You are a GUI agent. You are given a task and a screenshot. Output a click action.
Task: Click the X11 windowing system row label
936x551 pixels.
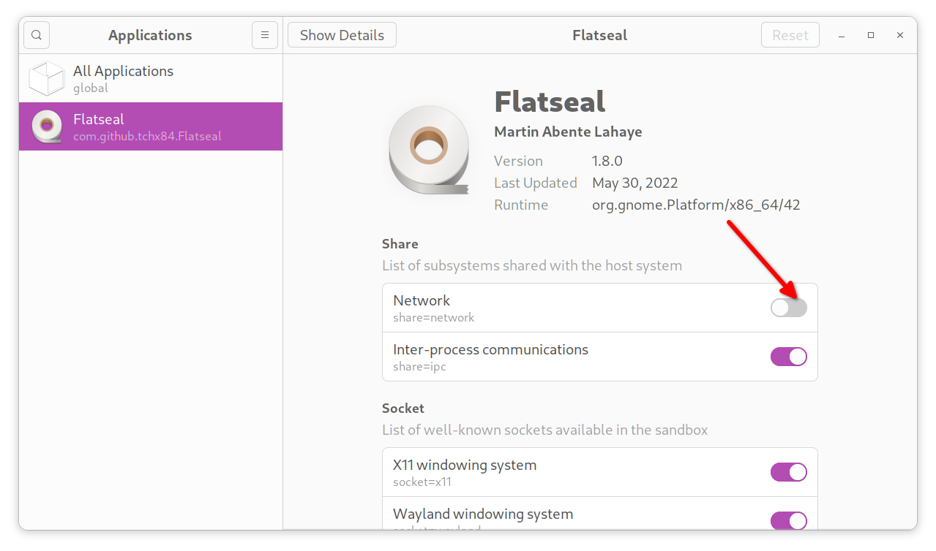tap(465, 465)
